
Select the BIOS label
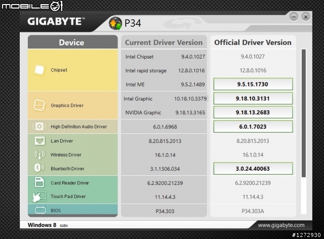[56, 211]
